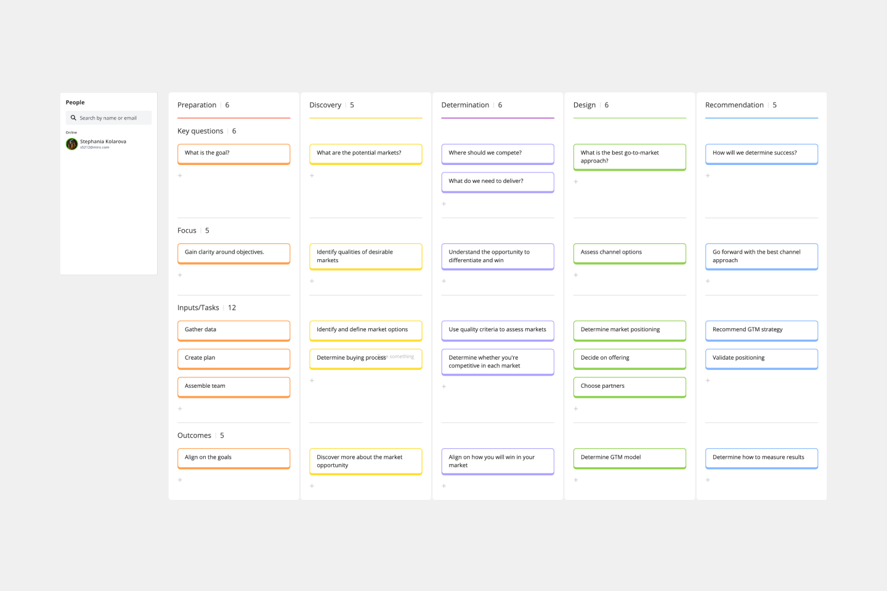Add a card below "Determine GTM model"
887x591 pixels.
coord(576,480)
